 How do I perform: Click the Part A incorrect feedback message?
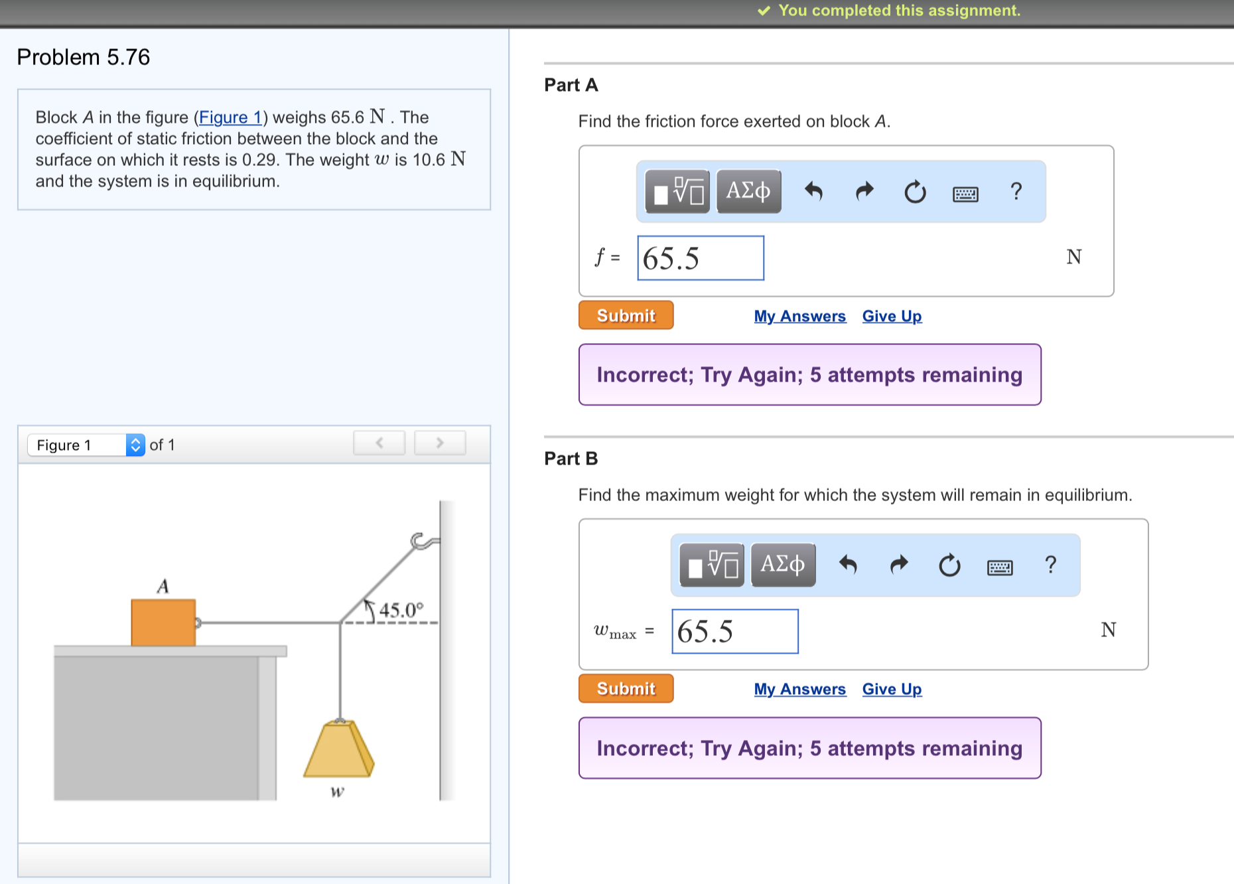point(810,374)
